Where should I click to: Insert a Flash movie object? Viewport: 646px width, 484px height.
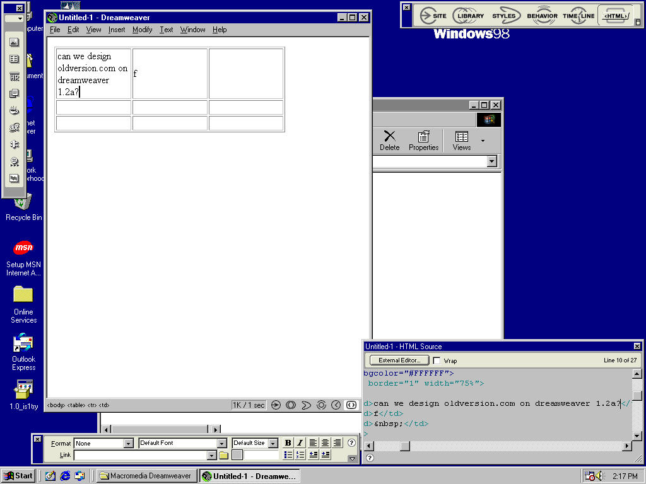14,161
